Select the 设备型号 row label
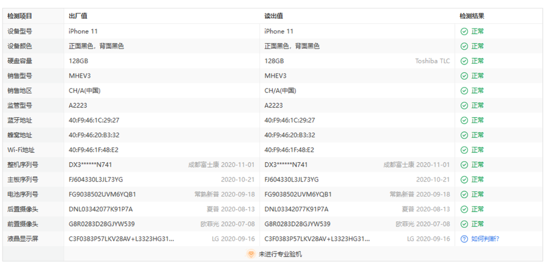Viewport: 547px width, 265px height. click(20, 32)
